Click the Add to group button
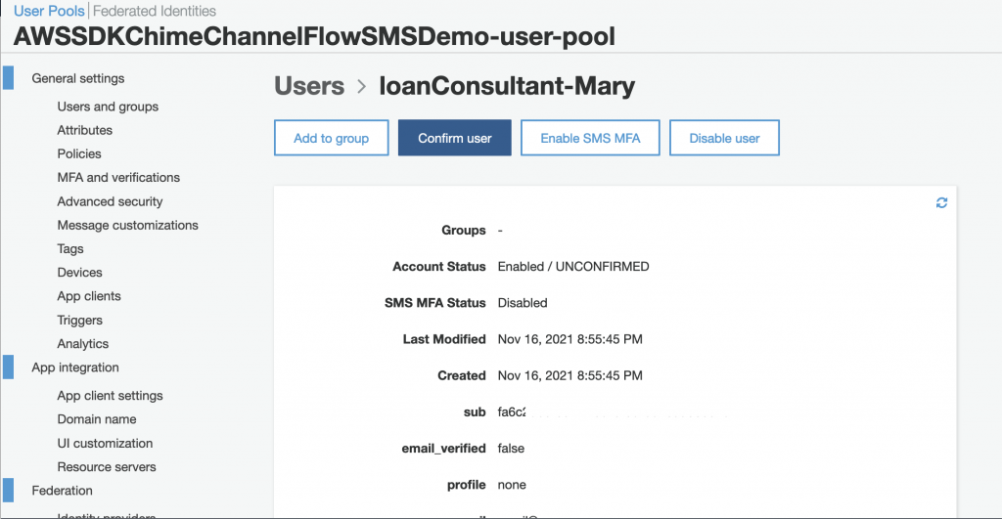 click(331, 138)
